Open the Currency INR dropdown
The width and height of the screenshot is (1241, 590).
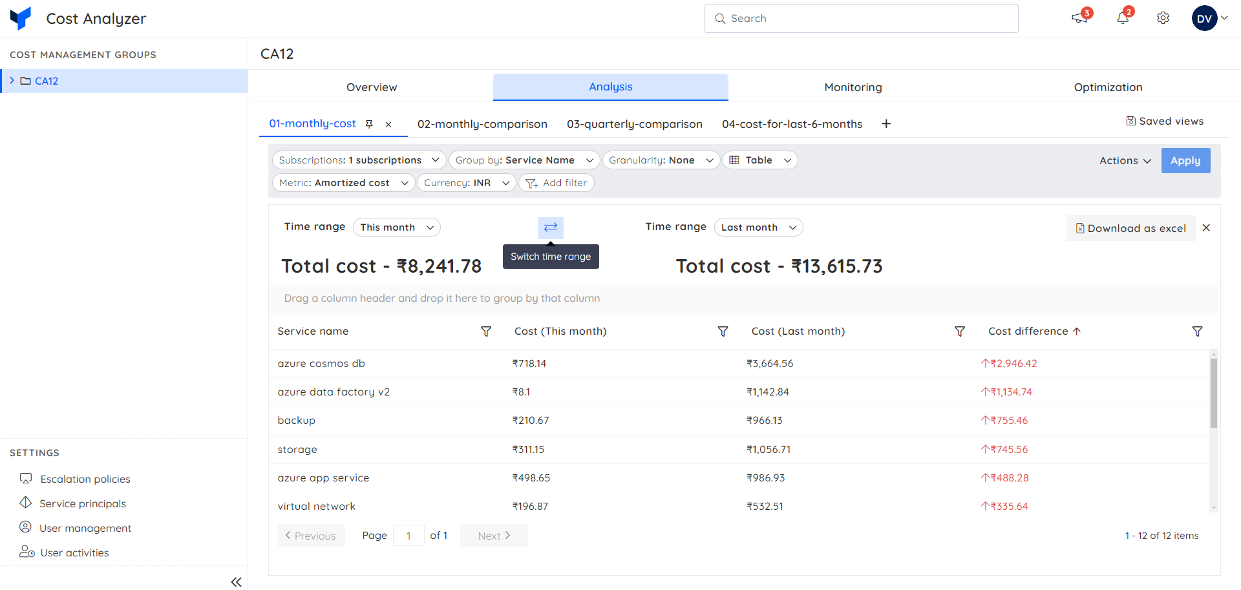pyautogui.click(x=467, y=183)
